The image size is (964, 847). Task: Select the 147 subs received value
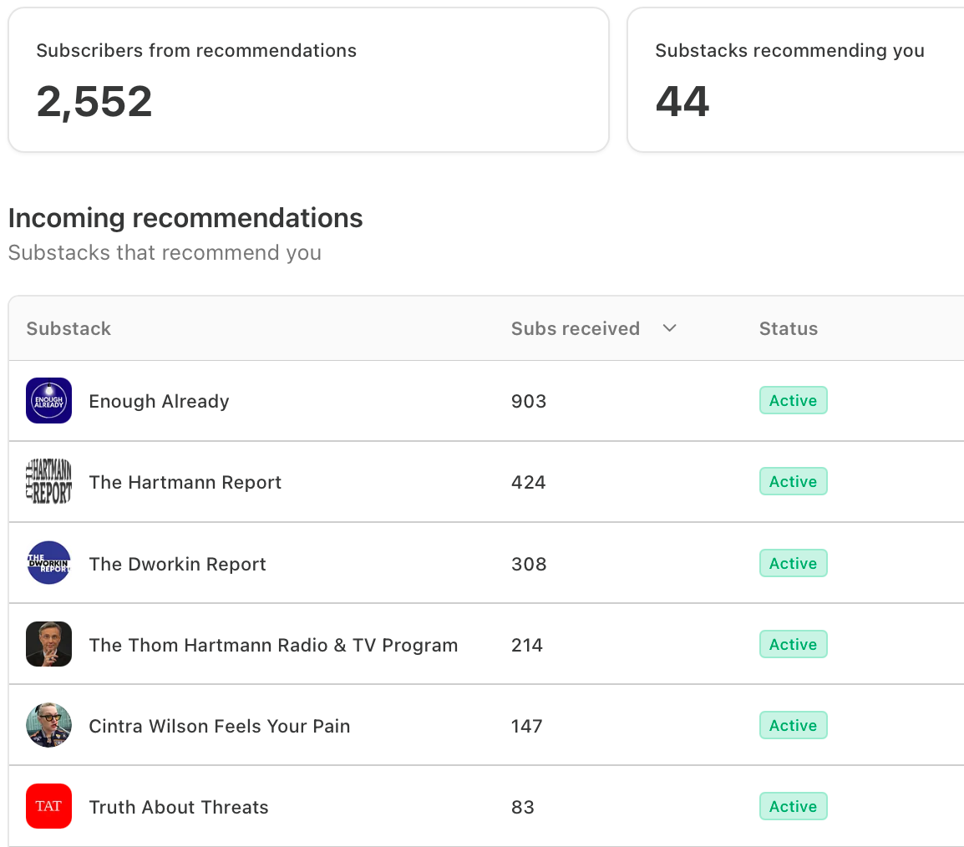[x=527, y=726]
